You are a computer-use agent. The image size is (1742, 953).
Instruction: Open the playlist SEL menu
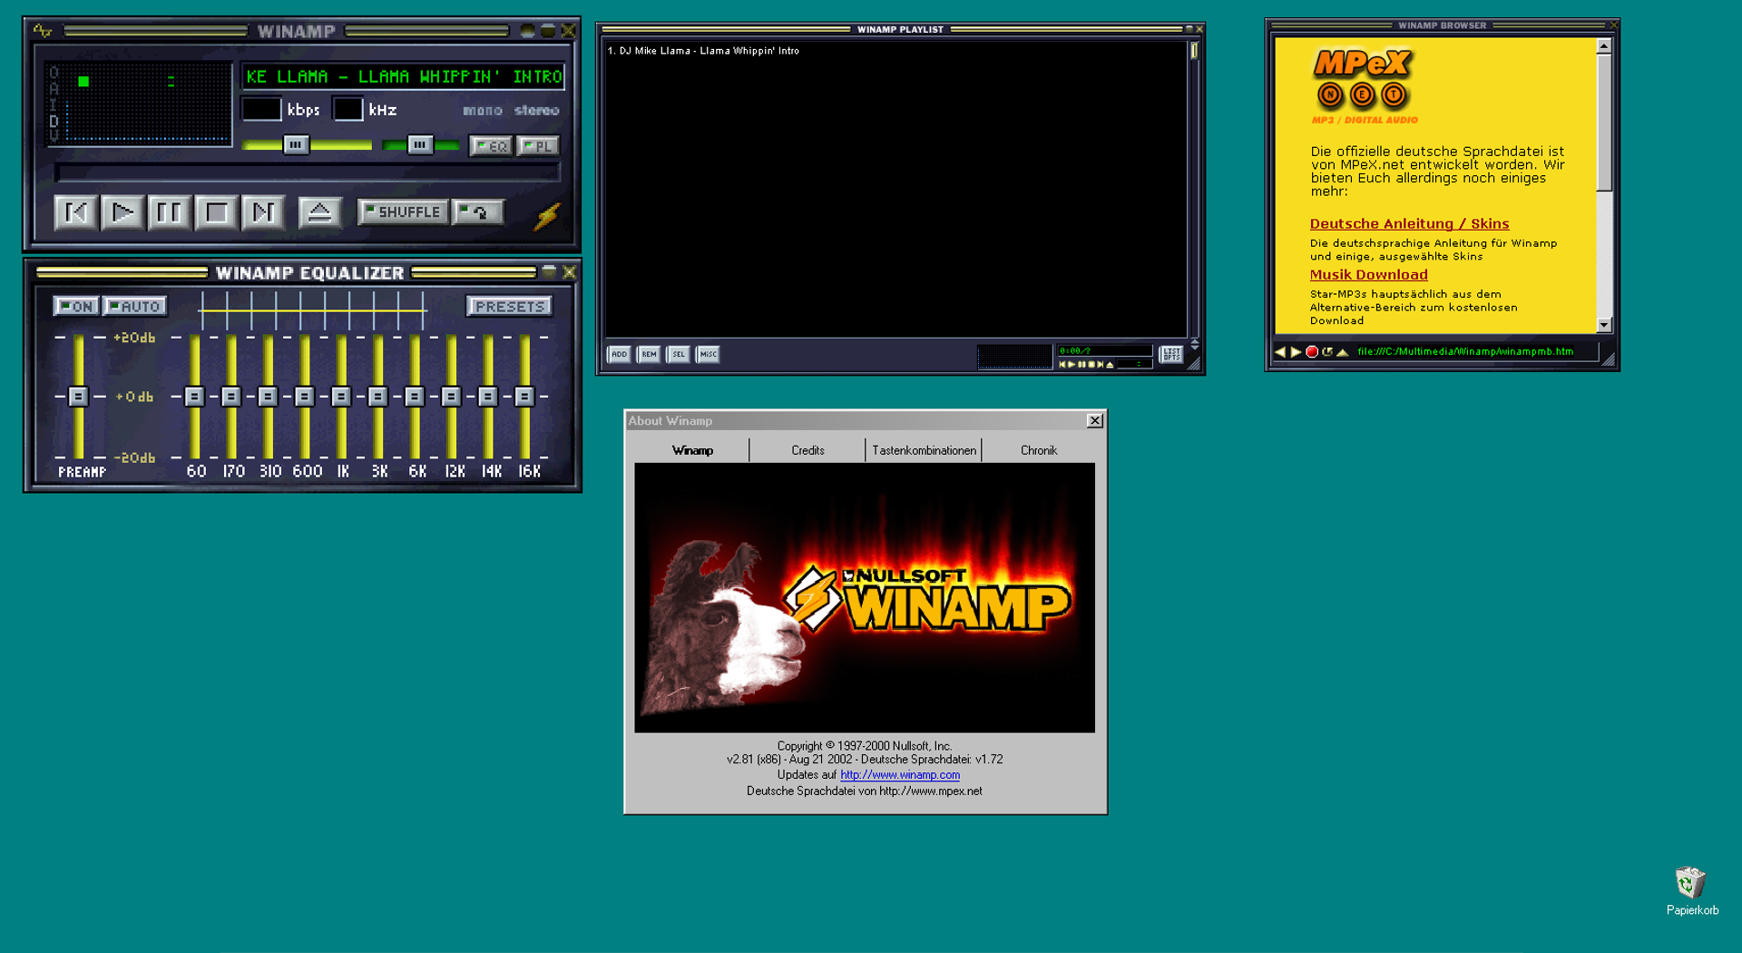tap(679, 355)
